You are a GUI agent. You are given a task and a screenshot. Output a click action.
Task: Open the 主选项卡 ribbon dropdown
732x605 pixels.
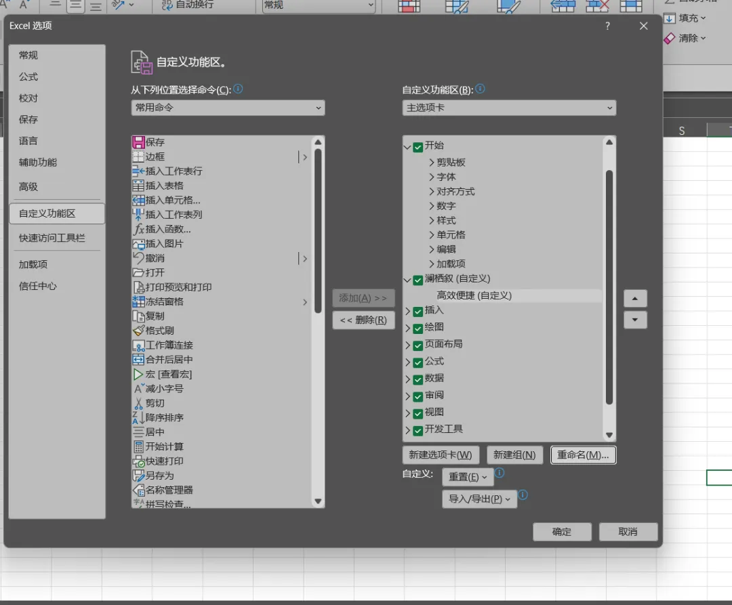click(509, 108)
